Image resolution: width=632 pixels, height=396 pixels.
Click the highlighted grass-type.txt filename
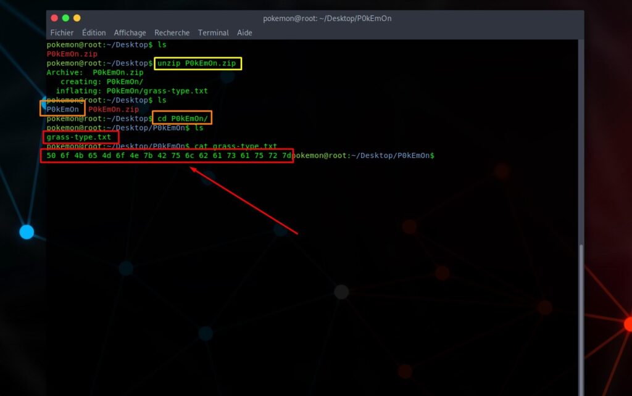[79, 136]
